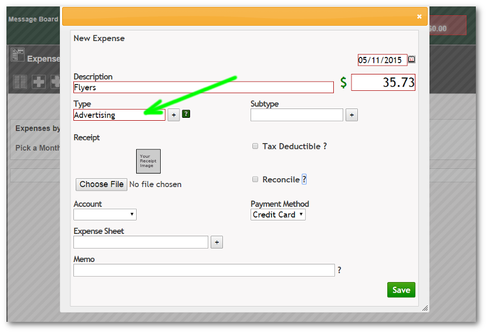Click the Type field showing Advertising
487x333 pixels.
[119, 115]
